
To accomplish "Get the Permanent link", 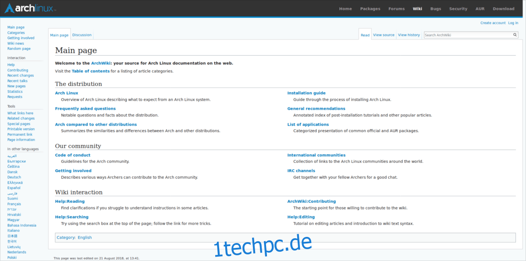I will click(x=20, y=134).
